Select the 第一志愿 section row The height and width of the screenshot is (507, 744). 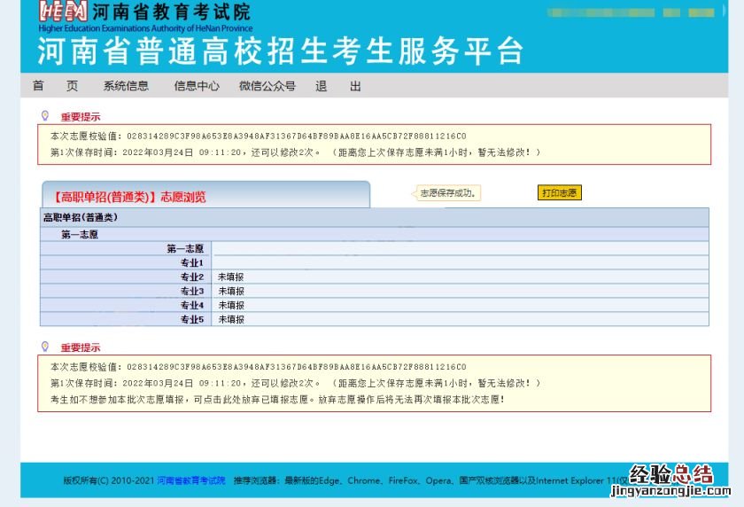374,235
